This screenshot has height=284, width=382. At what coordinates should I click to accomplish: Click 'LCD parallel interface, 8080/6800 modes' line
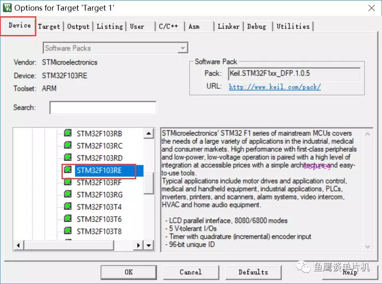(x=226, y=221)
